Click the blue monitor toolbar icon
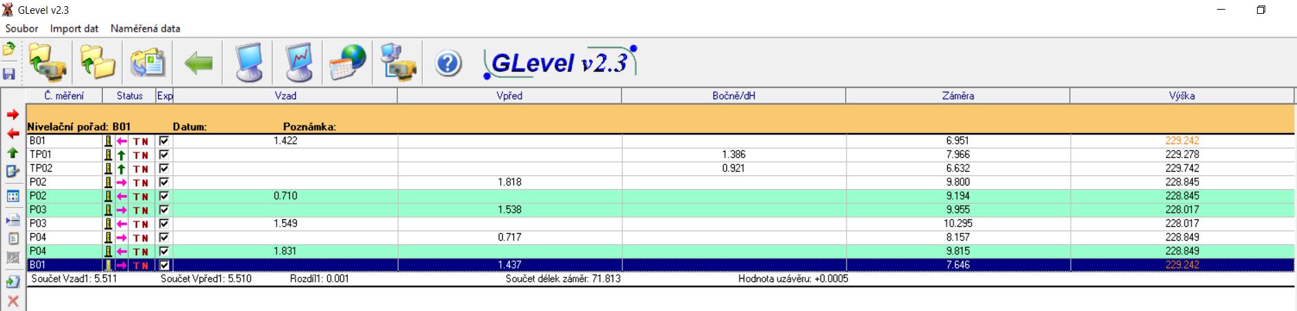 tap(249, 63)
